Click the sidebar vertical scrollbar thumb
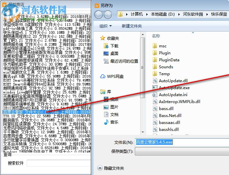The height and width of the screenshot is (175, 229). (x=143, y=68)
